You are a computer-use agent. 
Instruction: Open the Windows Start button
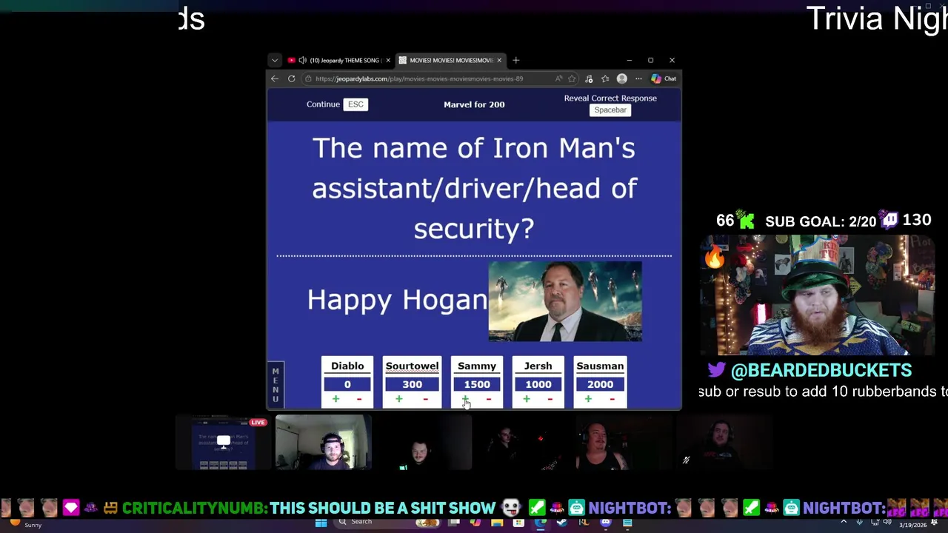[321, 523]
